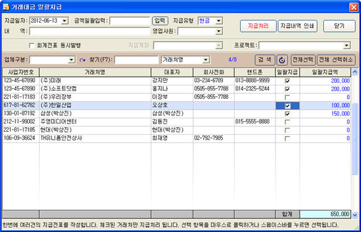Open the 영업사원 dropdown
The image size is (361, 232).
click(219, 32)
